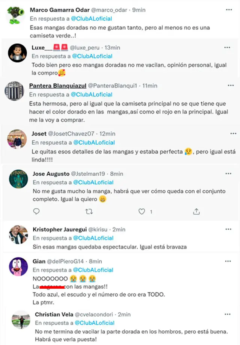Click the @ClubALoficial link in Marco's reply
This screenshot has width=240, height=345.
point(91,19)
